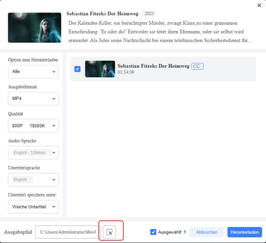266x243 pixels.
Task: Toggle the Ausgewählt select-all checkbox
Action: click(153, 232)
